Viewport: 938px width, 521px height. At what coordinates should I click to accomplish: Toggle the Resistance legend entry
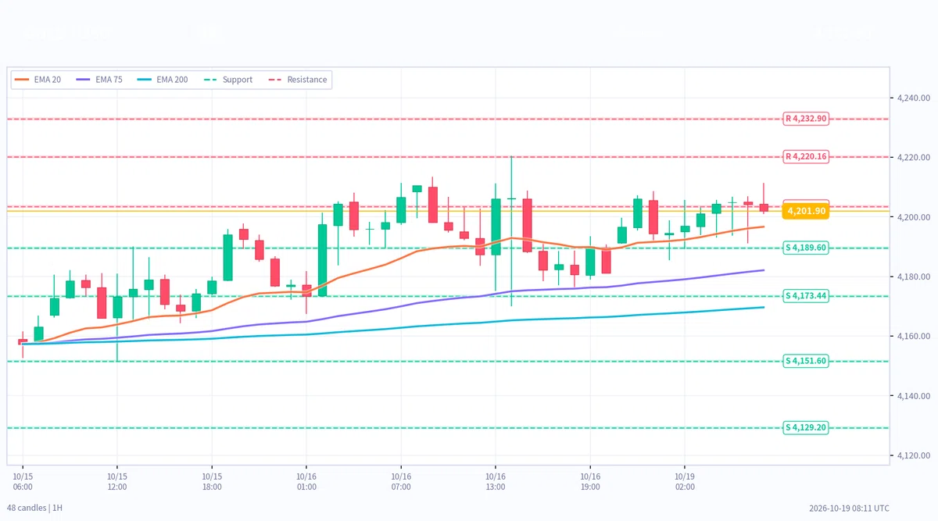297,80
